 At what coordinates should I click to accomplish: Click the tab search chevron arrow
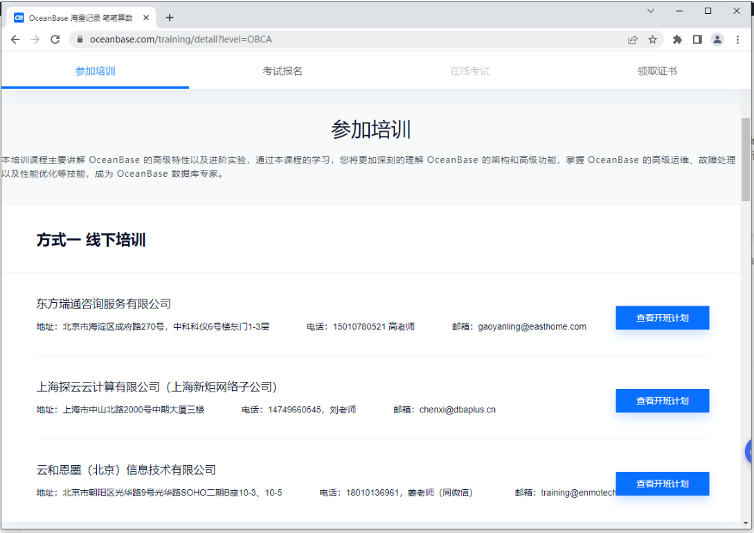pos(649,11)
